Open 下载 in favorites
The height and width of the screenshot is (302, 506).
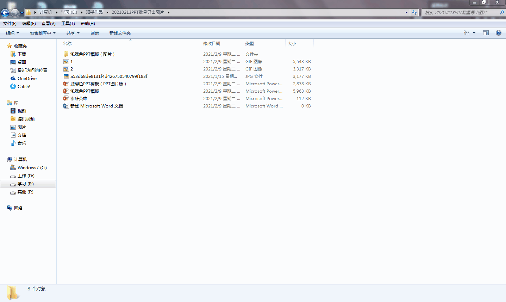pyautogui.click(x=22, y=54)
